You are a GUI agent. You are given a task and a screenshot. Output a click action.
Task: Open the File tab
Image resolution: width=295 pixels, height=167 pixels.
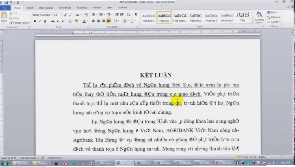click(5, 8)
